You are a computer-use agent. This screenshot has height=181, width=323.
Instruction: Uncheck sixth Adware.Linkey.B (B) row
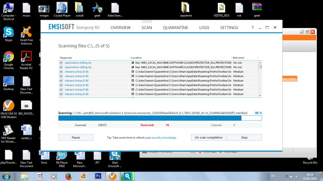pyautogui.click(x=61, y=94)
